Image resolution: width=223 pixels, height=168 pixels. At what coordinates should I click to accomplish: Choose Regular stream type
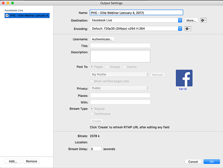click(x=92, y=109)
